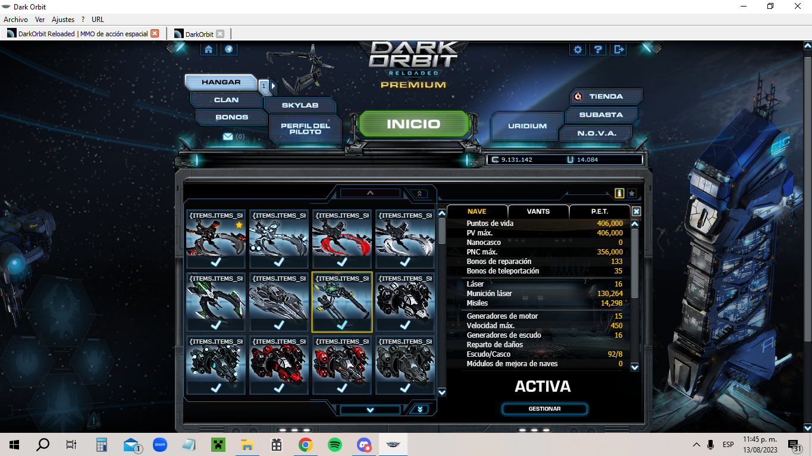Open the TIENDA shop

(606, 96)
